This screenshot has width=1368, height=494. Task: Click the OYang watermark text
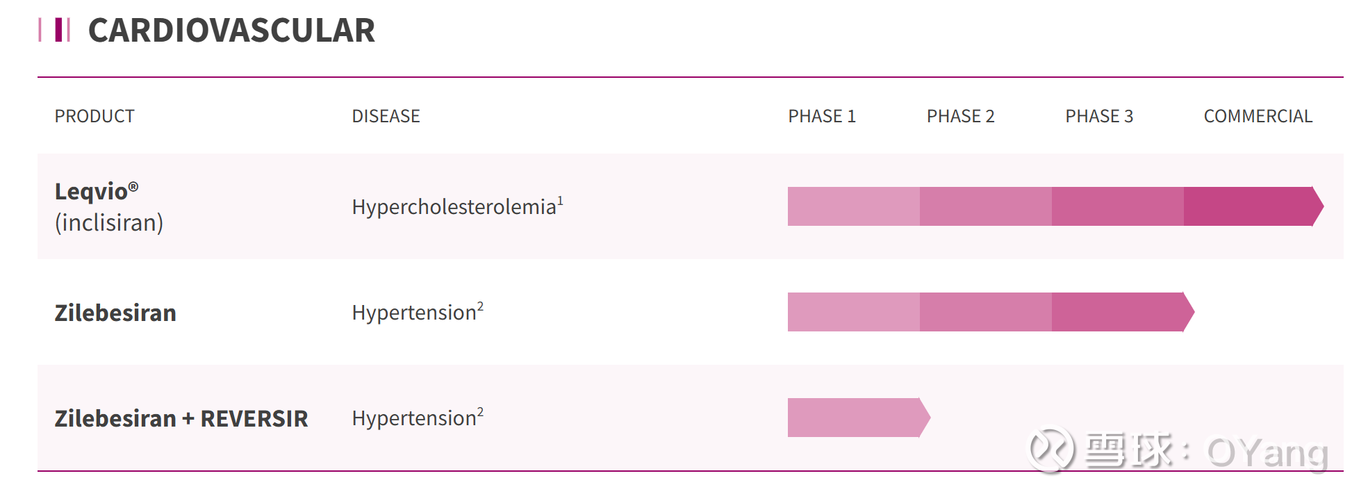point(1267,453)
